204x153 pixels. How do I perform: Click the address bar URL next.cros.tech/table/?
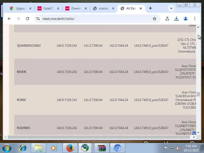pyautogui.click(x=59, y=19)
